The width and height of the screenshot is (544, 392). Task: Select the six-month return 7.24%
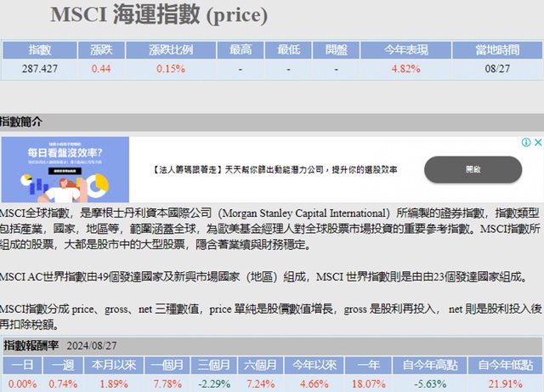tap(260, 384)
